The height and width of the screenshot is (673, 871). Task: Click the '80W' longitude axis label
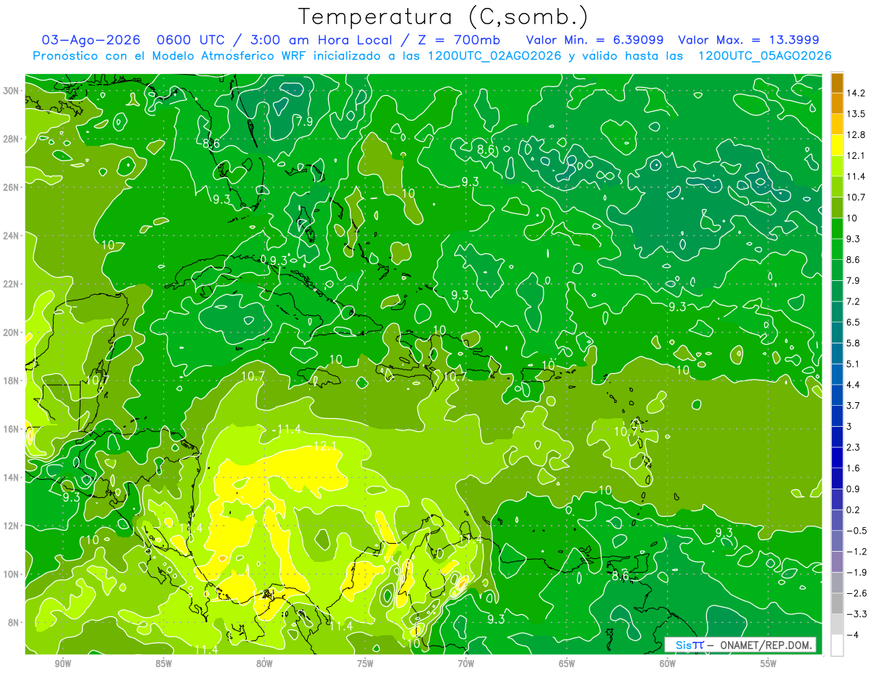264,664
